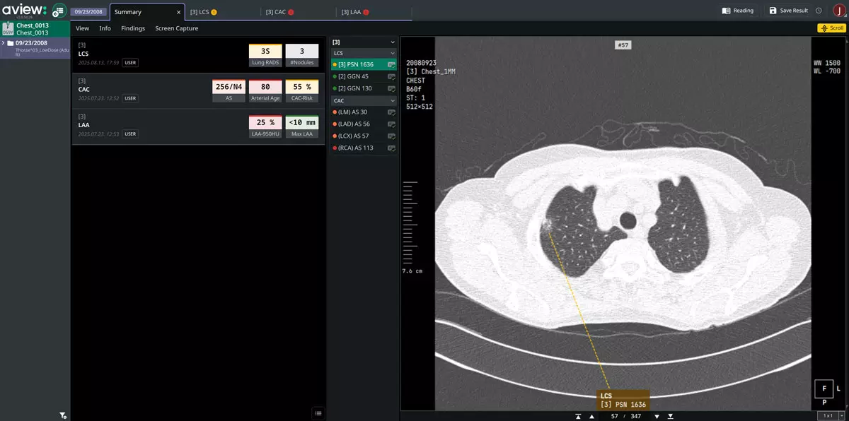Open the user profile avatar J
The width and height of the screenshot is (849, 421).
838,11
